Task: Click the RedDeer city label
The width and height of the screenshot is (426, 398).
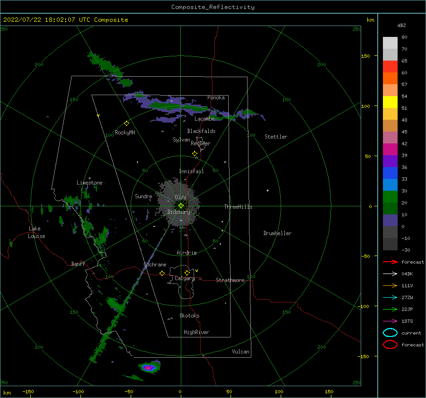Action: pyautogui.click(x=201, y=143)
